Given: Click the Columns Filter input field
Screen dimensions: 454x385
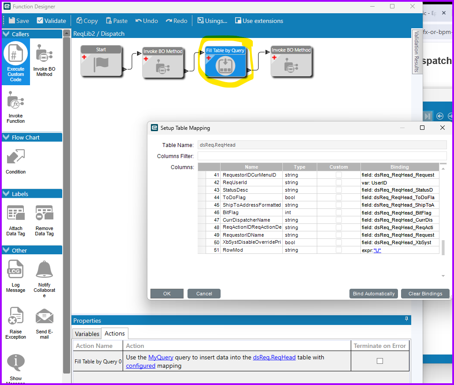Looking at the screenshot, I should tap(322, 156).
